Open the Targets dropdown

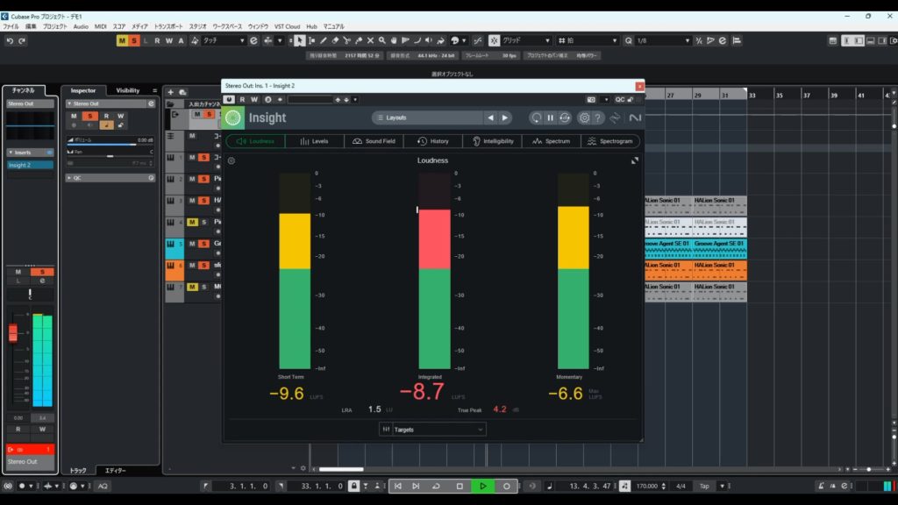(433, 430)
